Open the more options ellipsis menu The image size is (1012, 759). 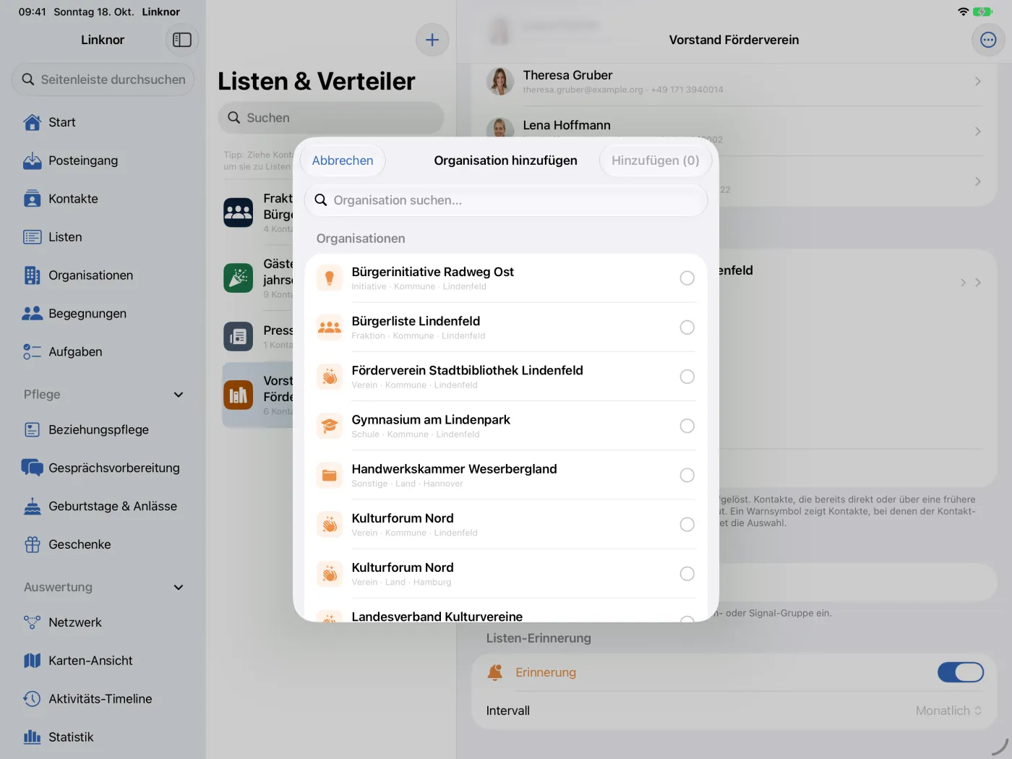[988, 40]
